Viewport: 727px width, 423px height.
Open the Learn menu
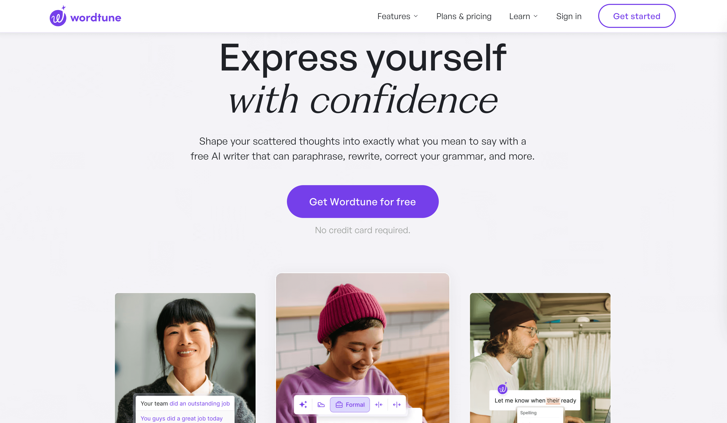tap(523, 16)
